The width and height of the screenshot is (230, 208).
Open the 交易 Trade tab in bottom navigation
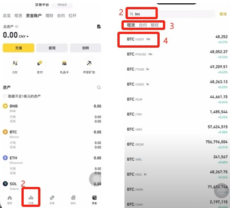[x=52, y=199]
